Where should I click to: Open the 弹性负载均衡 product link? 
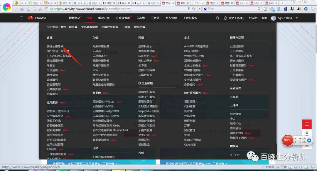[146, 51]
